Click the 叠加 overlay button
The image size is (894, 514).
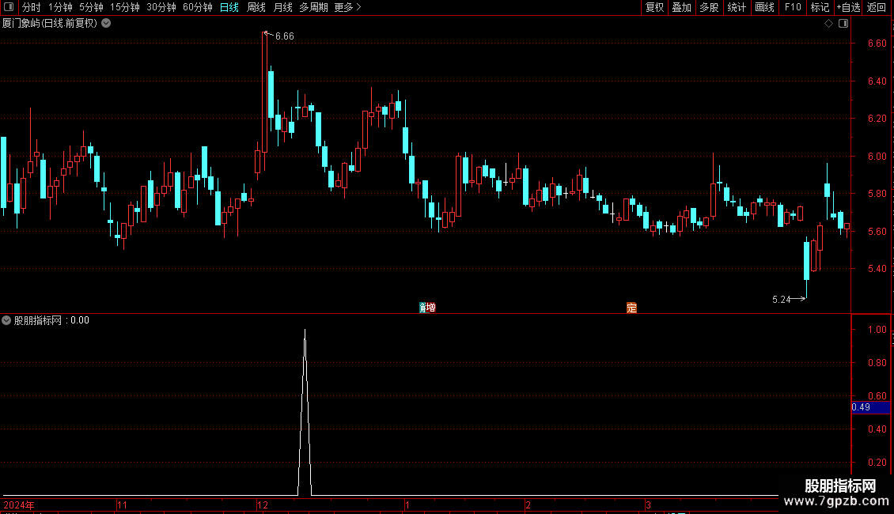click(681, 7)
